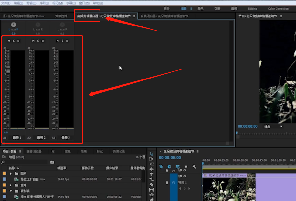
Task: Switch to the 媒体浏览器 tab
Action: click(34, 151)
